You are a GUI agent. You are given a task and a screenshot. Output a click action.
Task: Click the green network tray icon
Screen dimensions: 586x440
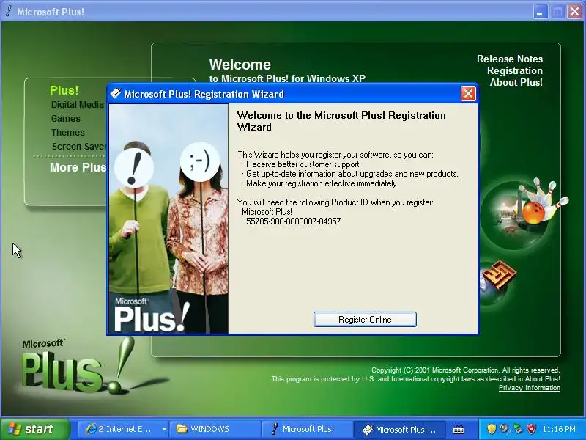pyautogui.click(x=518, y=429)
